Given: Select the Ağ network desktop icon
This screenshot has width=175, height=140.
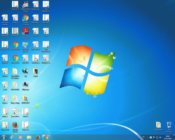Looking at the screenshot, I should (25, 71).
